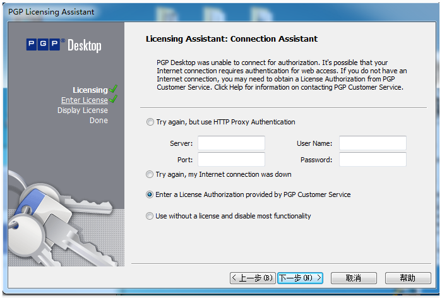Proceed with 下一步(N) button
The image size is (442, 298).
click(x=300, y=278)
